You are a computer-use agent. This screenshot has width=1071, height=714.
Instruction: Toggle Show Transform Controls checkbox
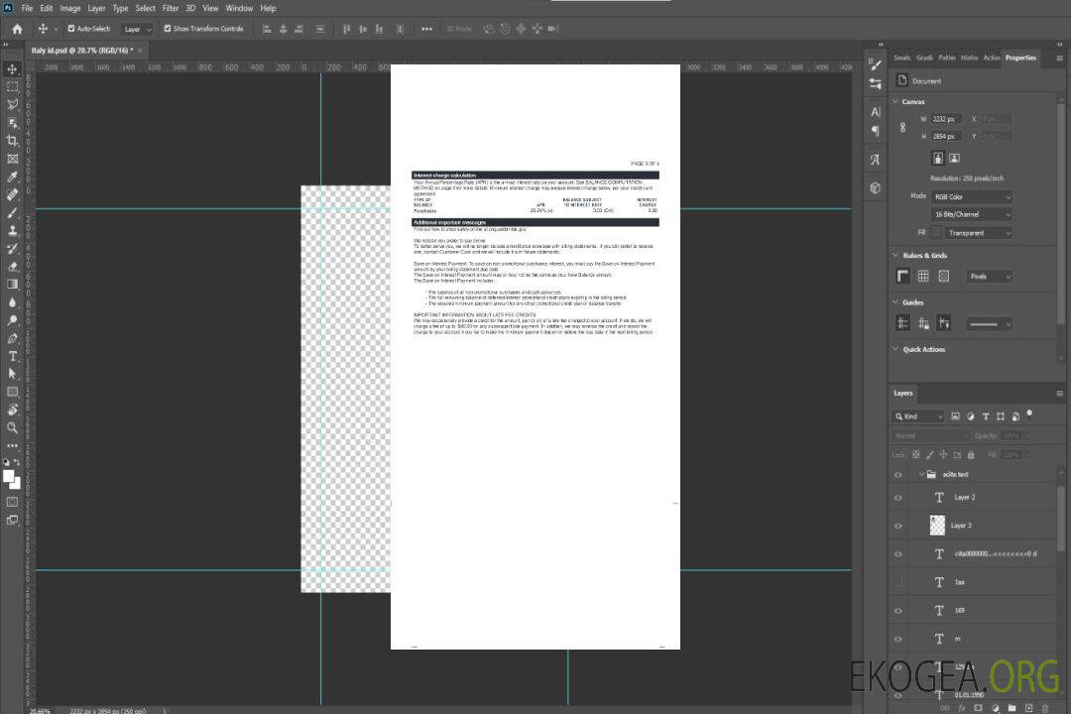(168, 29)
